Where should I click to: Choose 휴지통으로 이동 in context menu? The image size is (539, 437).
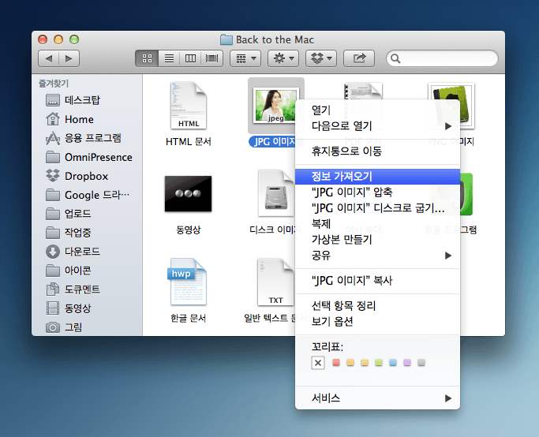click(377, 151)
